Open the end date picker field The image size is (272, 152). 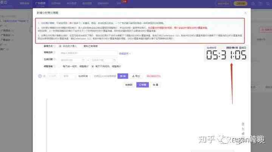[x=104, y=60]
